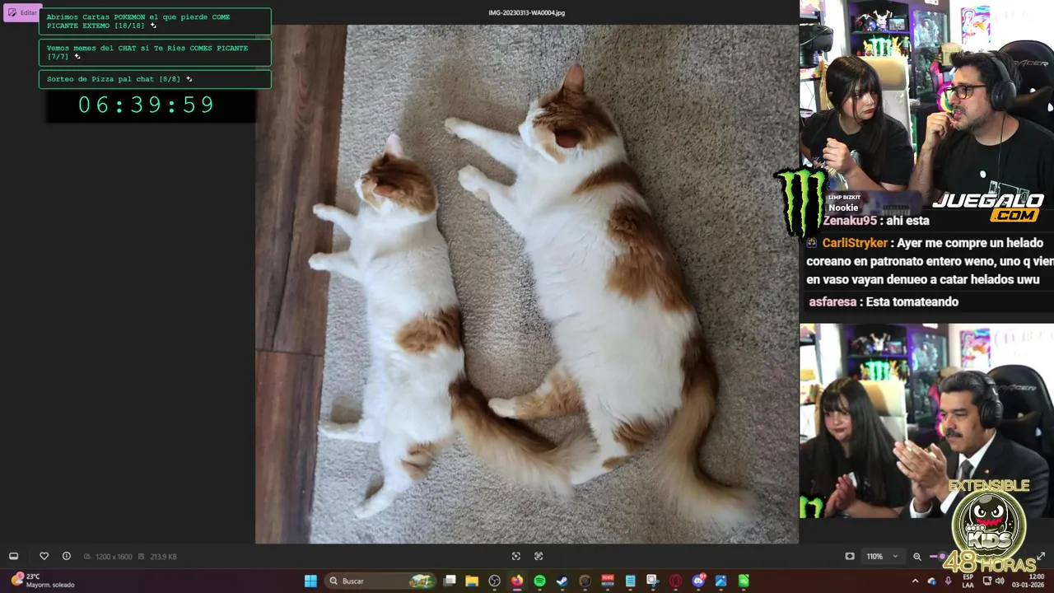Adjust the zoom slider handle
1054x593 pixels.
pos(942,556)
